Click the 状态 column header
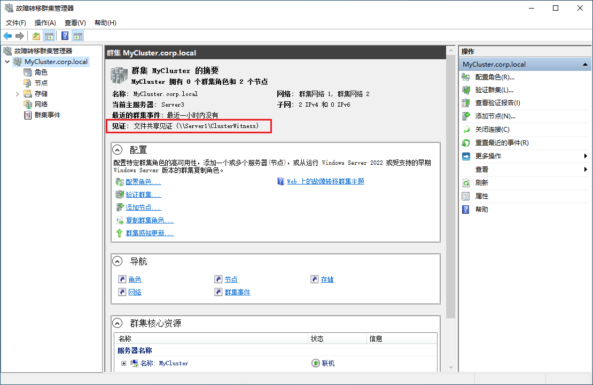This screenshot has height=385, width=593. point(338,339)
